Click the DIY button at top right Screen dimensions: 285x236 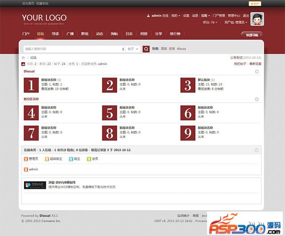[x=255, y=4]
